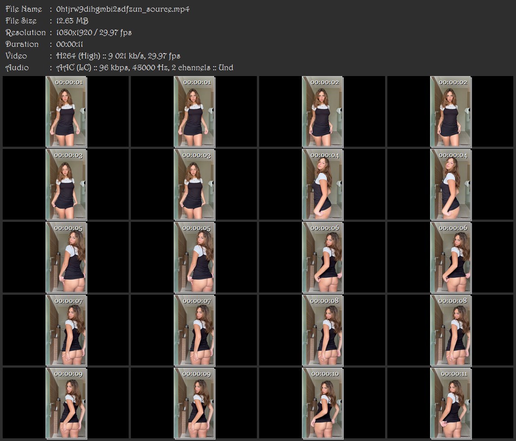Click the 'Duration' label in the header
This screenshot has height=441, width=516.
point(22,44)
